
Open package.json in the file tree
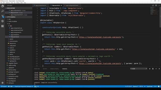[12, 74]
